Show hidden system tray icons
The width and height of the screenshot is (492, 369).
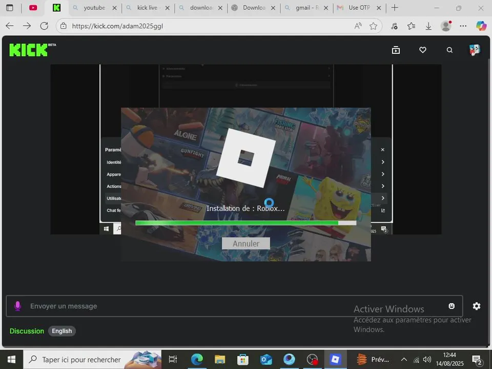coord(404,360)
